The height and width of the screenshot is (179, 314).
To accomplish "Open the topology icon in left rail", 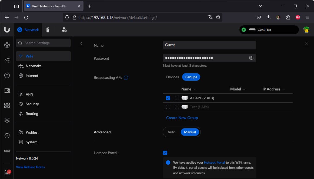I will (7, 60).
